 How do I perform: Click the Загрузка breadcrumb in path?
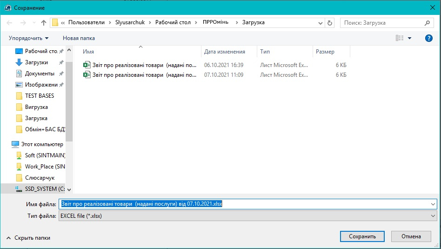tap(253, 23)
